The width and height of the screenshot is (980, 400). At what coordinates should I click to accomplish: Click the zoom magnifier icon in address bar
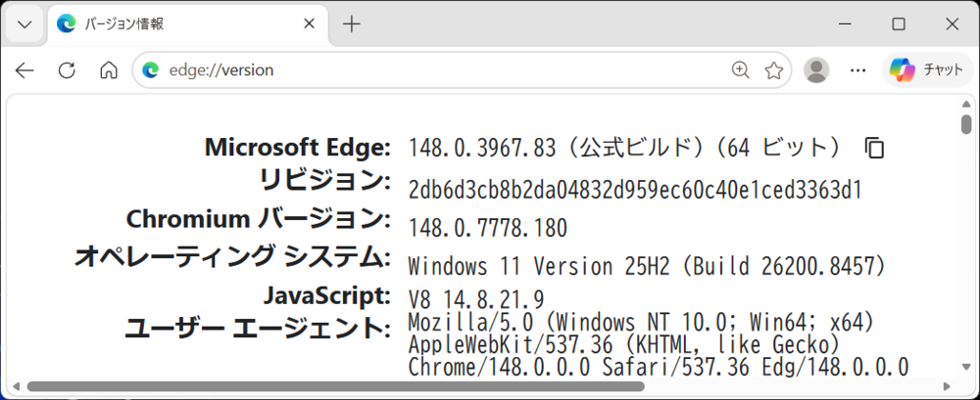point(740,69)
